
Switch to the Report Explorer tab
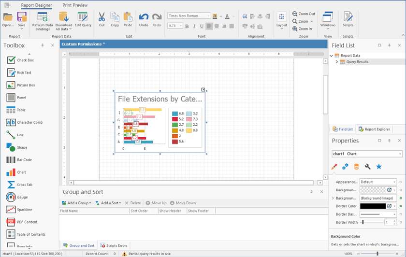[375, 129]
